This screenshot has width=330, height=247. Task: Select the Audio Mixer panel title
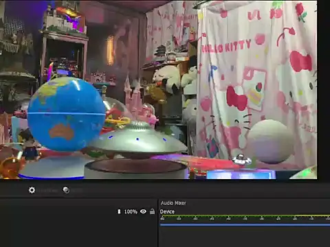click(x=173, y=203)
